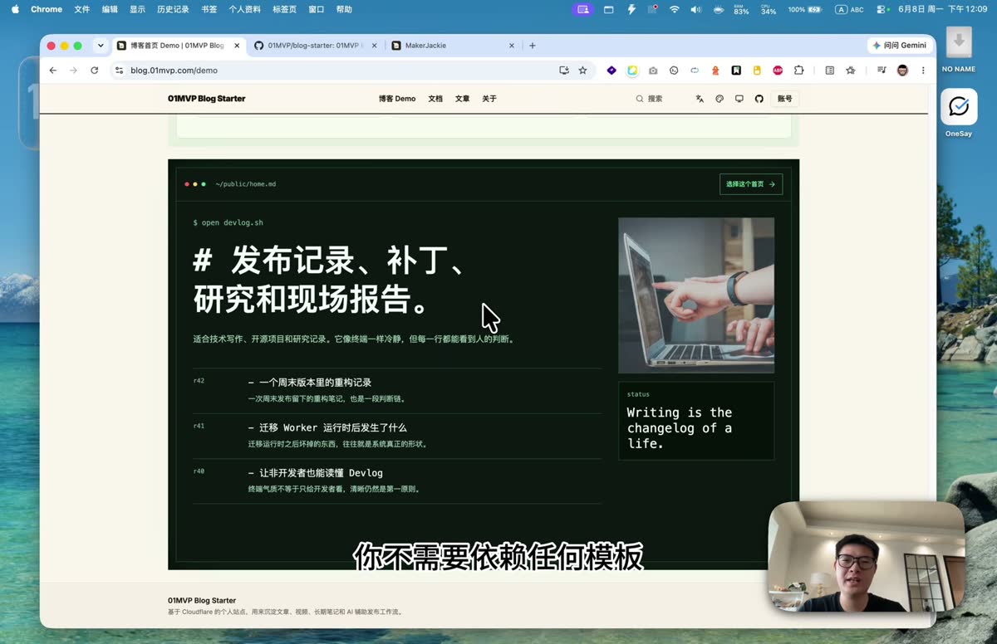The width and height of the screenshot is (997, 644).
Task: Click the install app icon in address bar
Action: 564,71
